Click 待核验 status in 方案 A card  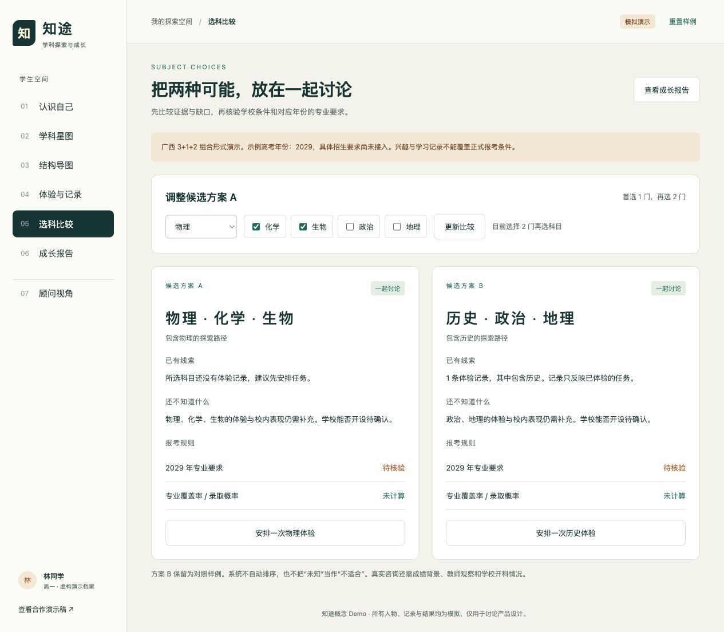394,468
